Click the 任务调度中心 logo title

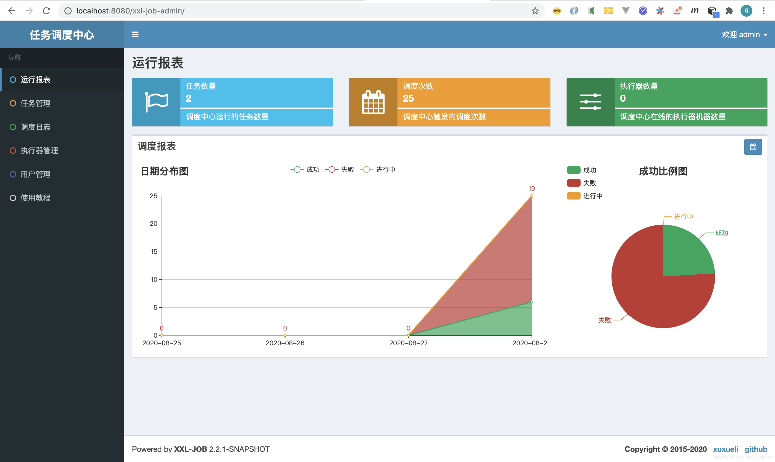click(62, 35)
